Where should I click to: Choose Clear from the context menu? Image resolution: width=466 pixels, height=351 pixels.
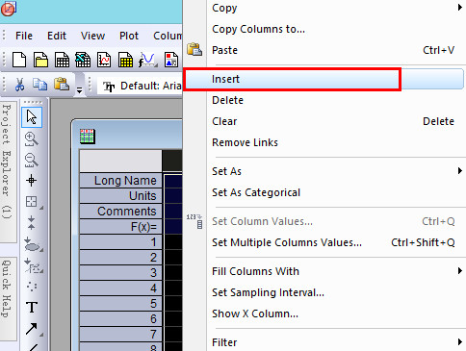click(324, 121)
